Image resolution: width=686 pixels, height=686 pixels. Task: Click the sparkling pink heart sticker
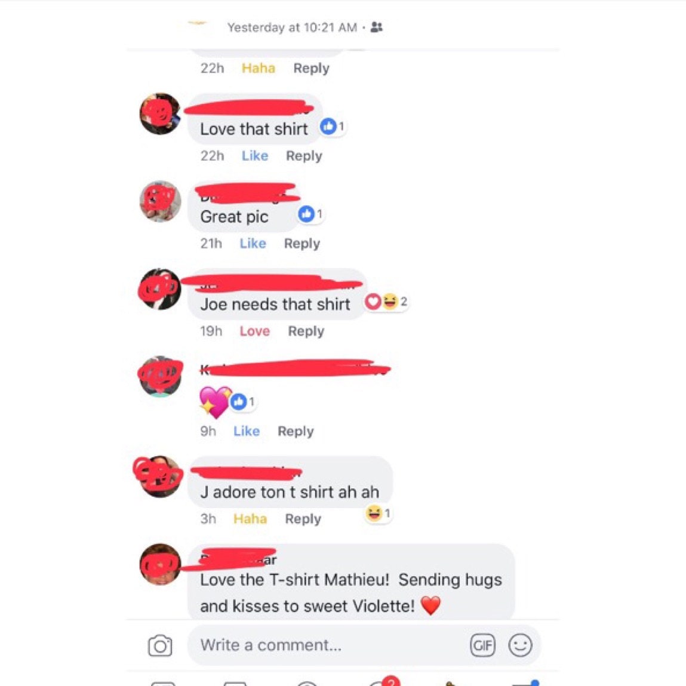(215, 402)
